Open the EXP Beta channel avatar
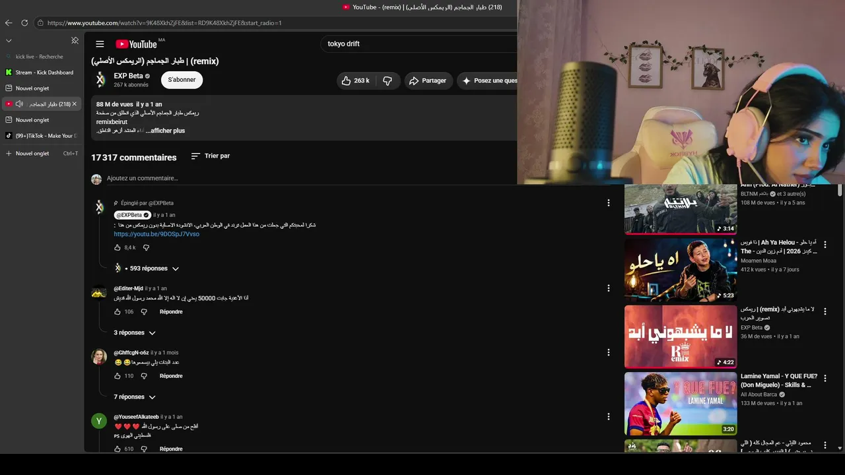Viewport: 845px width, 475px height. click(x=100, y=80)
